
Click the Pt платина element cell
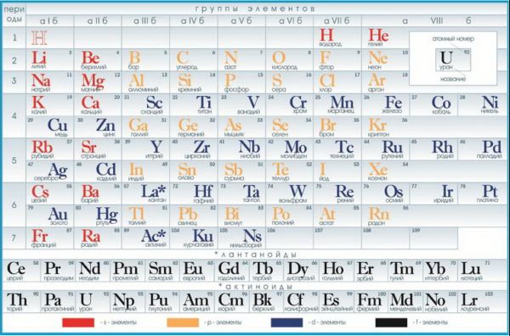482,193
